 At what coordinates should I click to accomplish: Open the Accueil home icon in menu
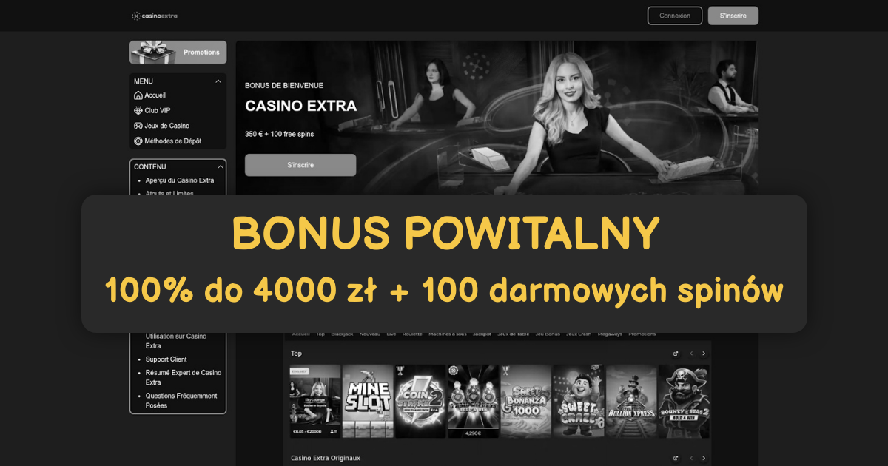pos(138,95)
